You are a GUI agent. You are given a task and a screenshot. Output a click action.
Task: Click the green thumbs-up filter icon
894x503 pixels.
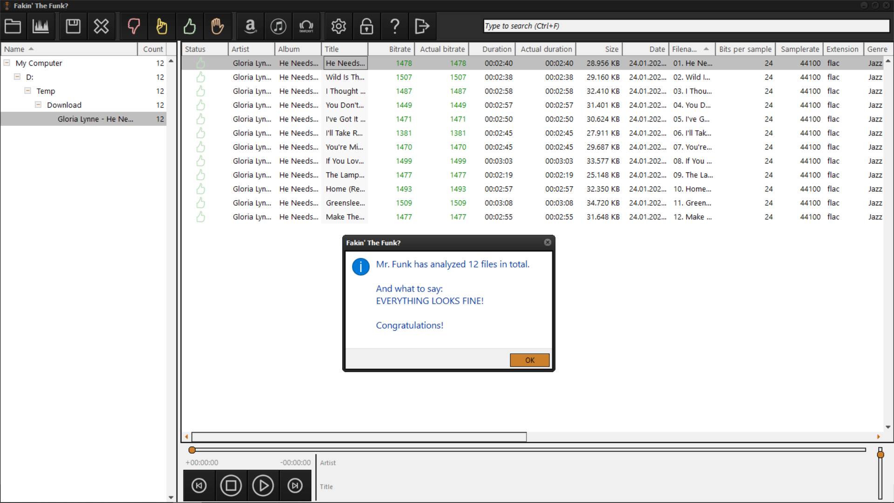pyautogui.click(x=190, y=26)
